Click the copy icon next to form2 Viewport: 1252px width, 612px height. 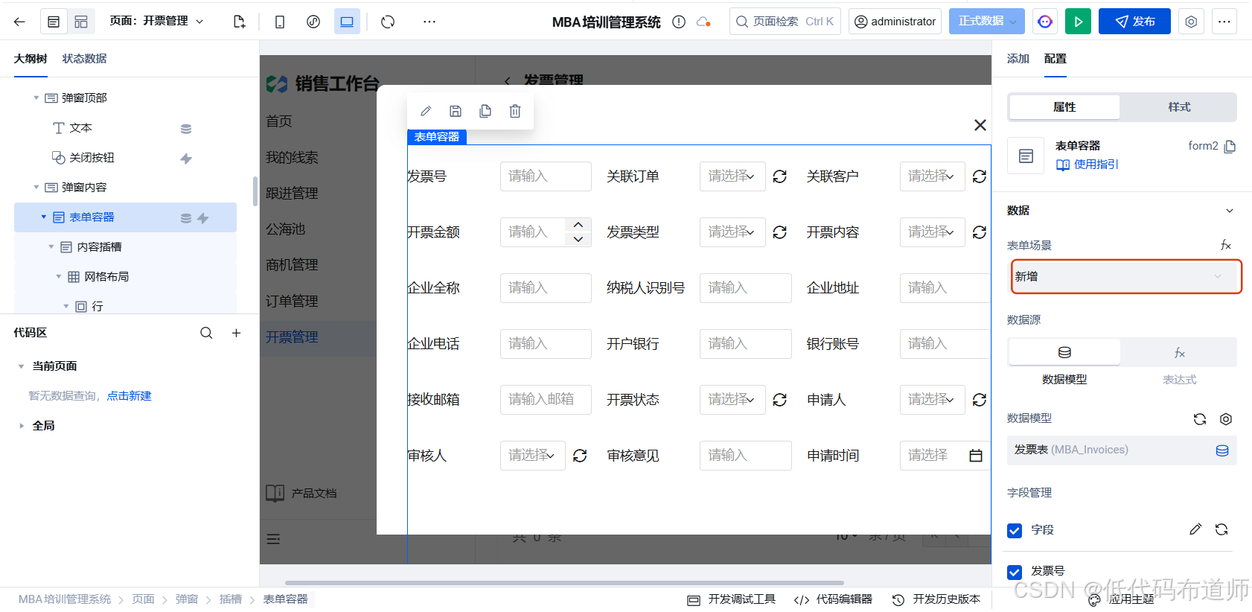[1230, 146]
